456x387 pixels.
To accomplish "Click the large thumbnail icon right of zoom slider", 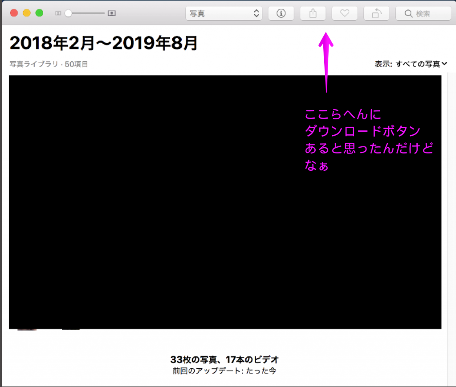I will point(112,13).
